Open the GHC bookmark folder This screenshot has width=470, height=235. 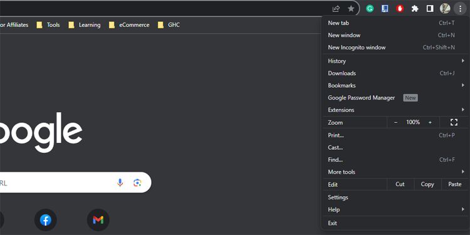click(x=169, y=25)
